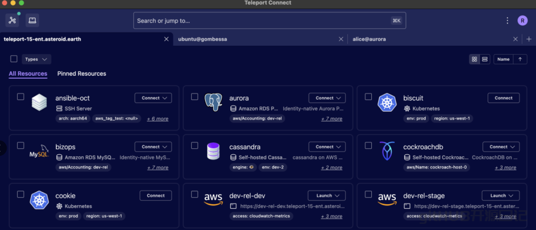
Task: Click the cassandra database cylinder icon
Action: (x=213, y=151)
